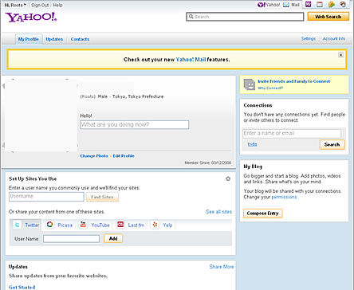Click the Sign Out link
The height and width of the screenshot is (290, 354).
pyautogui.click(x=40, y=5)
